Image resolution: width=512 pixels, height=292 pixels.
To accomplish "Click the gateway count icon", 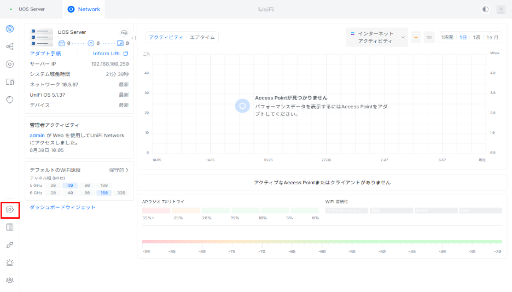I will point(61,43).
